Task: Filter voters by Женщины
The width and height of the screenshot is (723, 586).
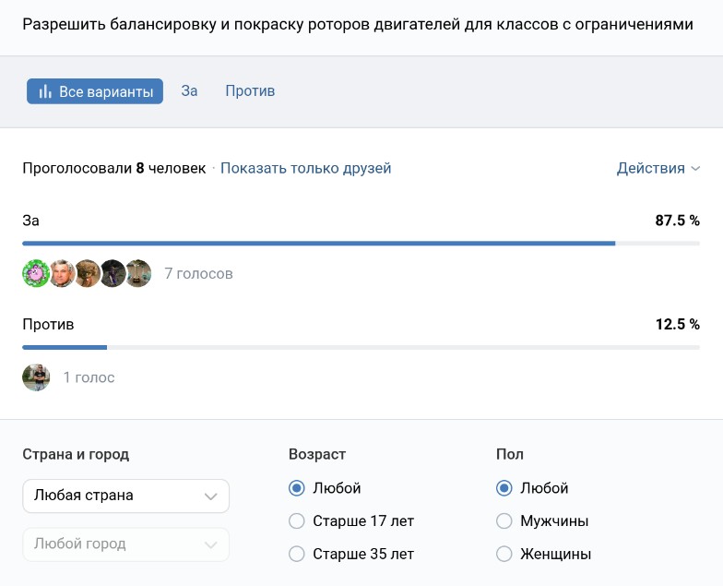Action: pos(504,555)
